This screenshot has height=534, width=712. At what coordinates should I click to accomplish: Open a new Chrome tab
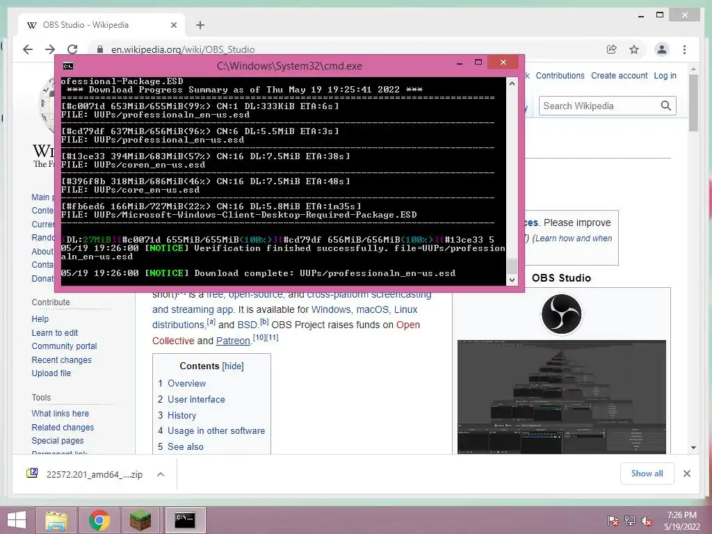[200, 25]
